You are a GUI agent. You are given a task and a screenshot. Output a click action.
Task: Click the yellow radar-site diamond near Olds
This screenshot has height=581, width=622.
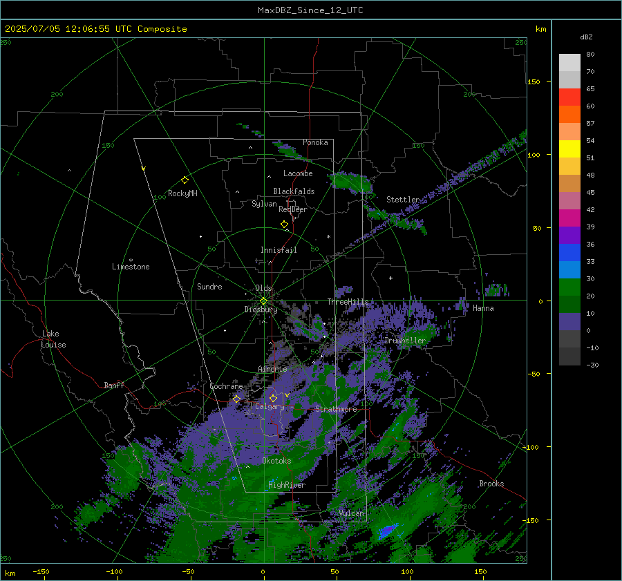coord(263,301)
